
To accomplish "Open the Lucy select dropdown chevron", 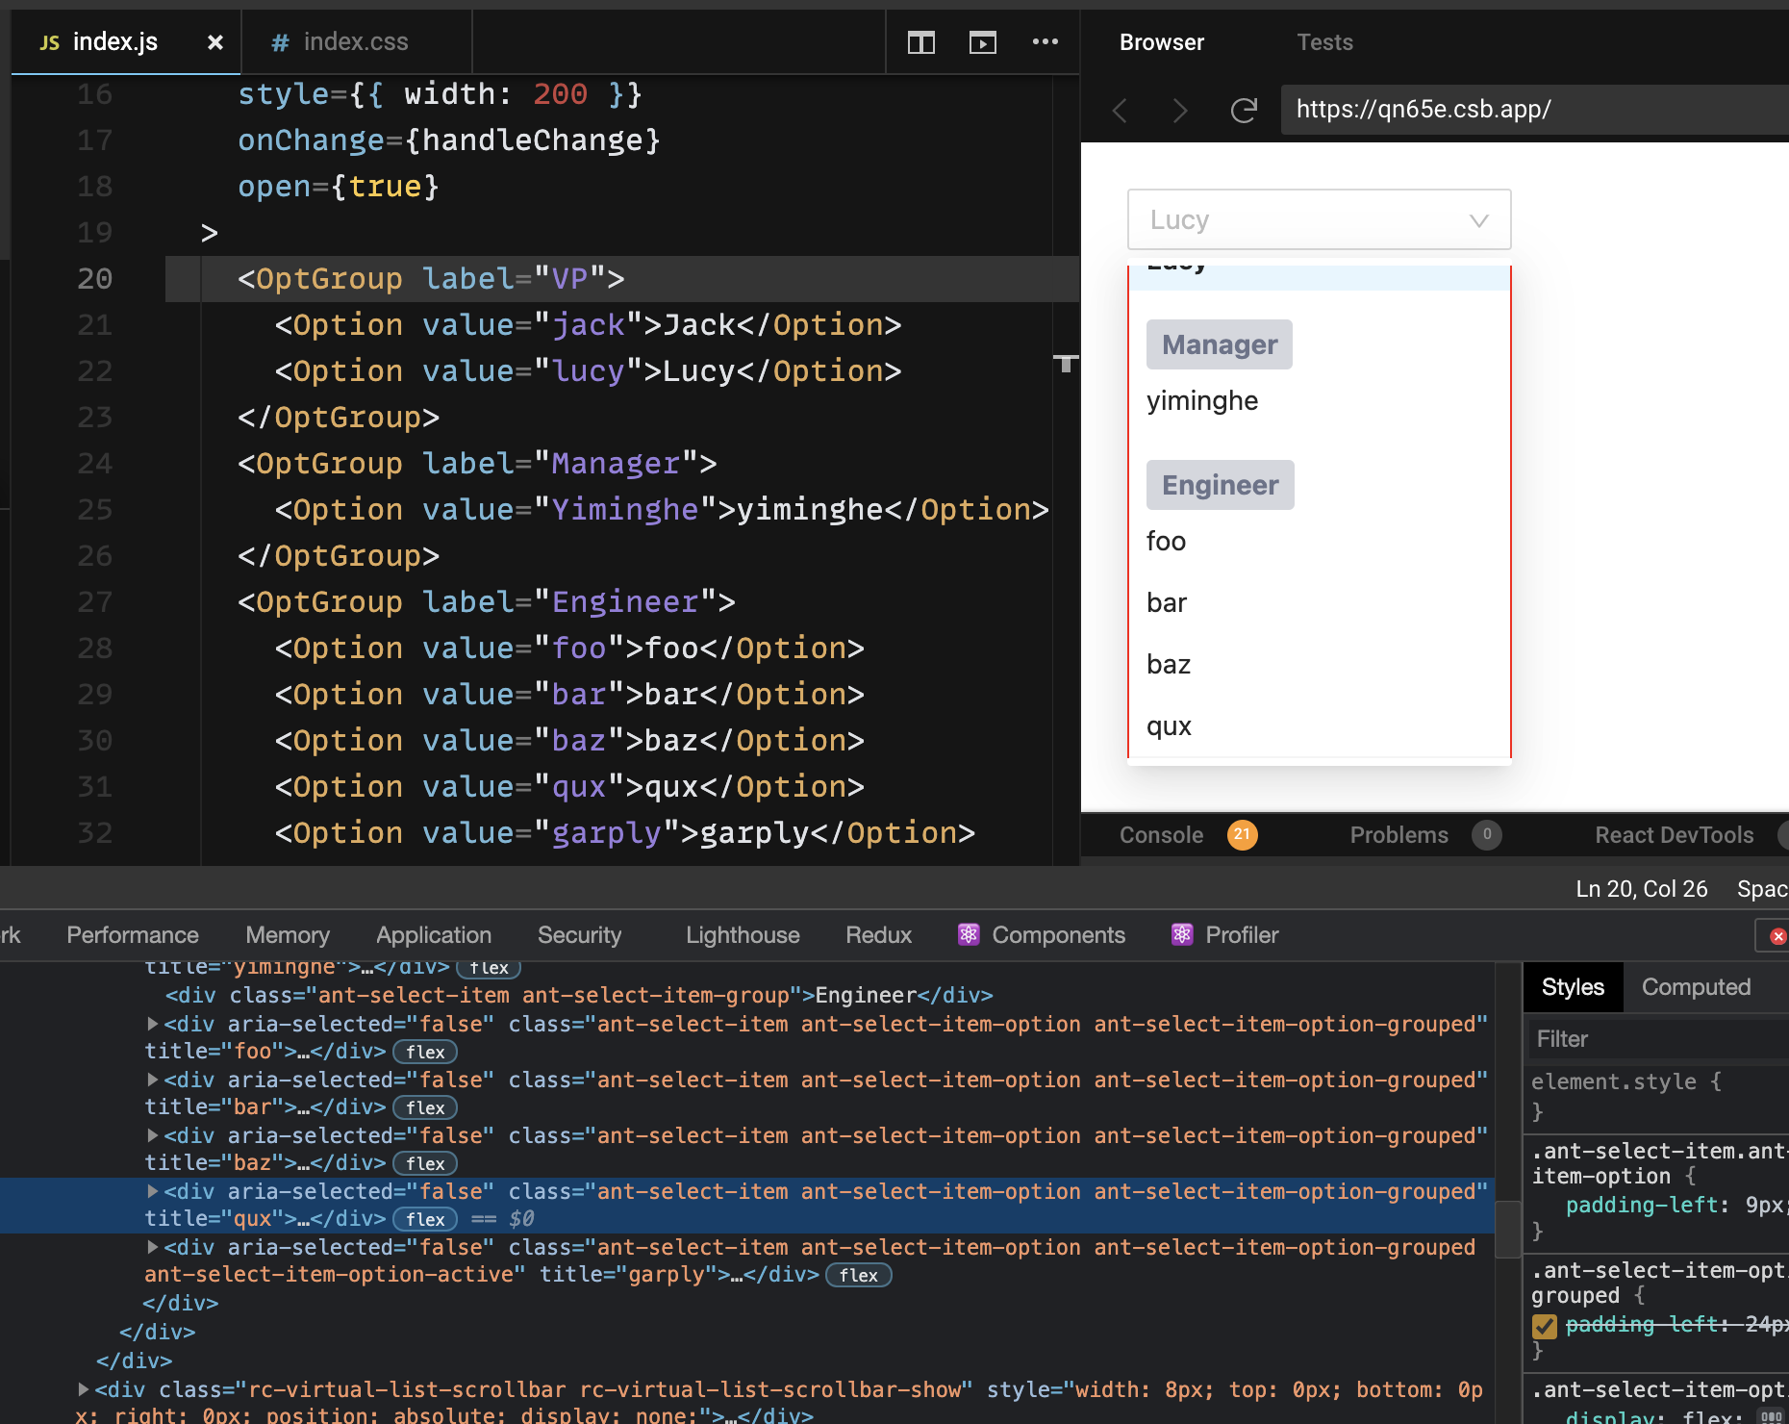I will 1477,219.
